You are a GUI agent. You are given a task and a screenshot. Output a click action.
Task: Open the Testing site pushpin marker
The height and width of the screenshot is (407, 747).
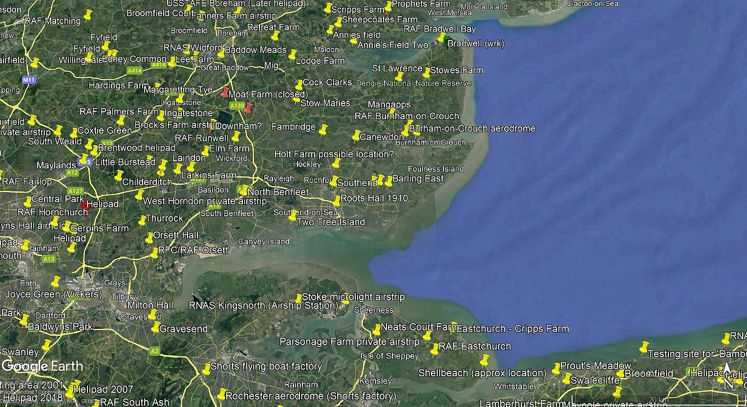[644, 347]
